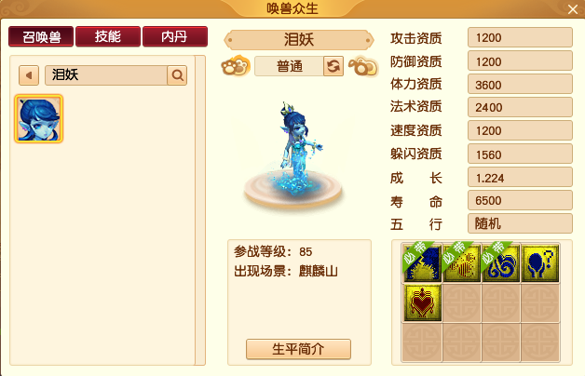Click the paw print icon left of 普通
585x376 pixels.
236,66
